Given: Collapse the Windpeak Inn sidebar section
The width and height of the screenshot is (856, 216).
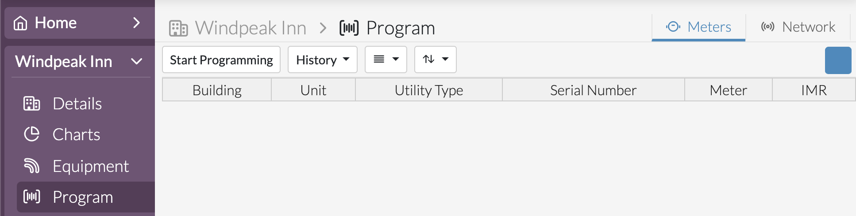Looking at the screenshot, I should click(x=137, y=61).
